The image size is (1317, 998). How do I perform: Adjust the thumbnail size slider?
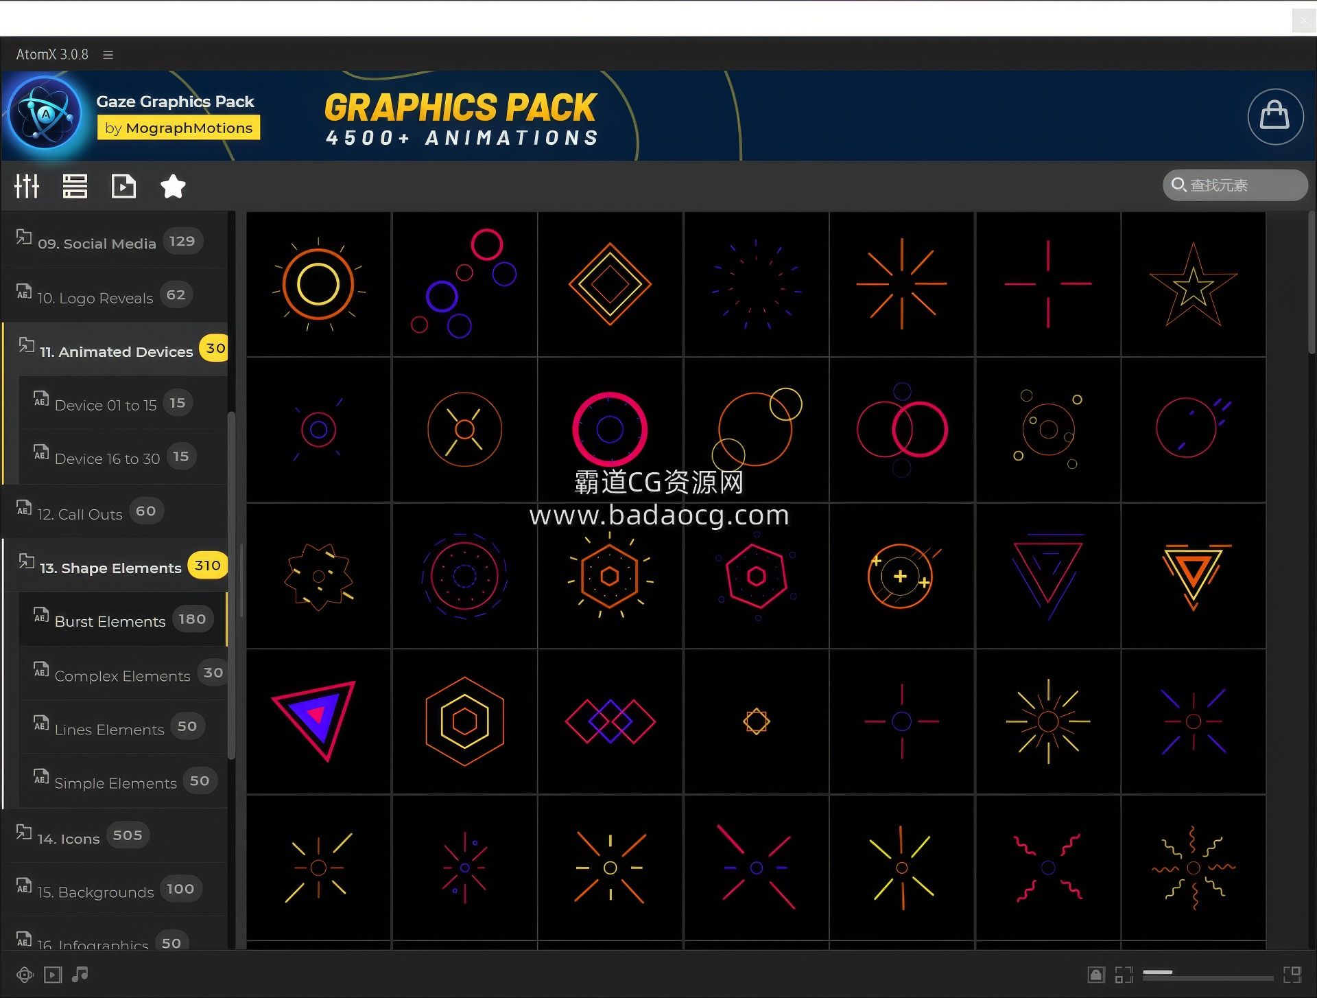(x=1208, y=975)
